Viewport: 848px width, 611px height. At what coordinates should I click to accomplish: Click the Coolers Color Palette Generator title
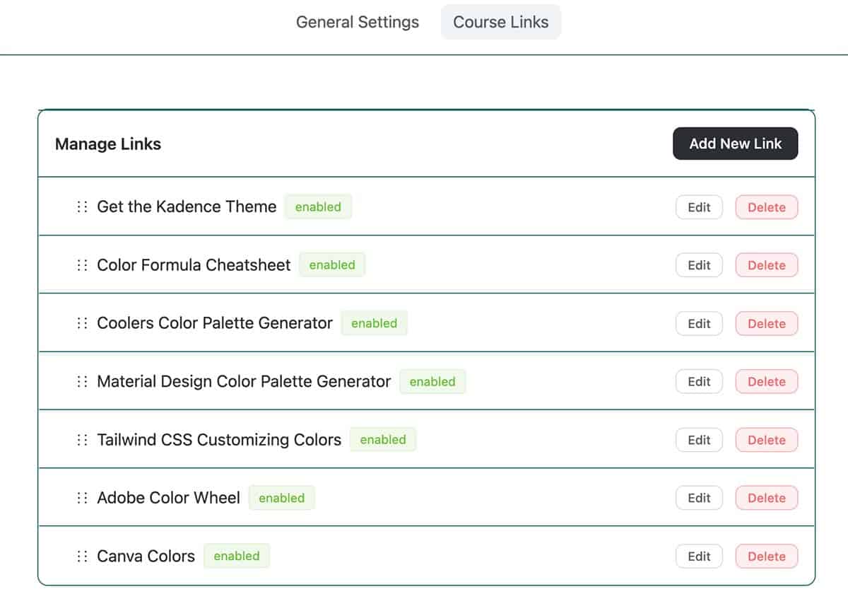pos(215,323)
